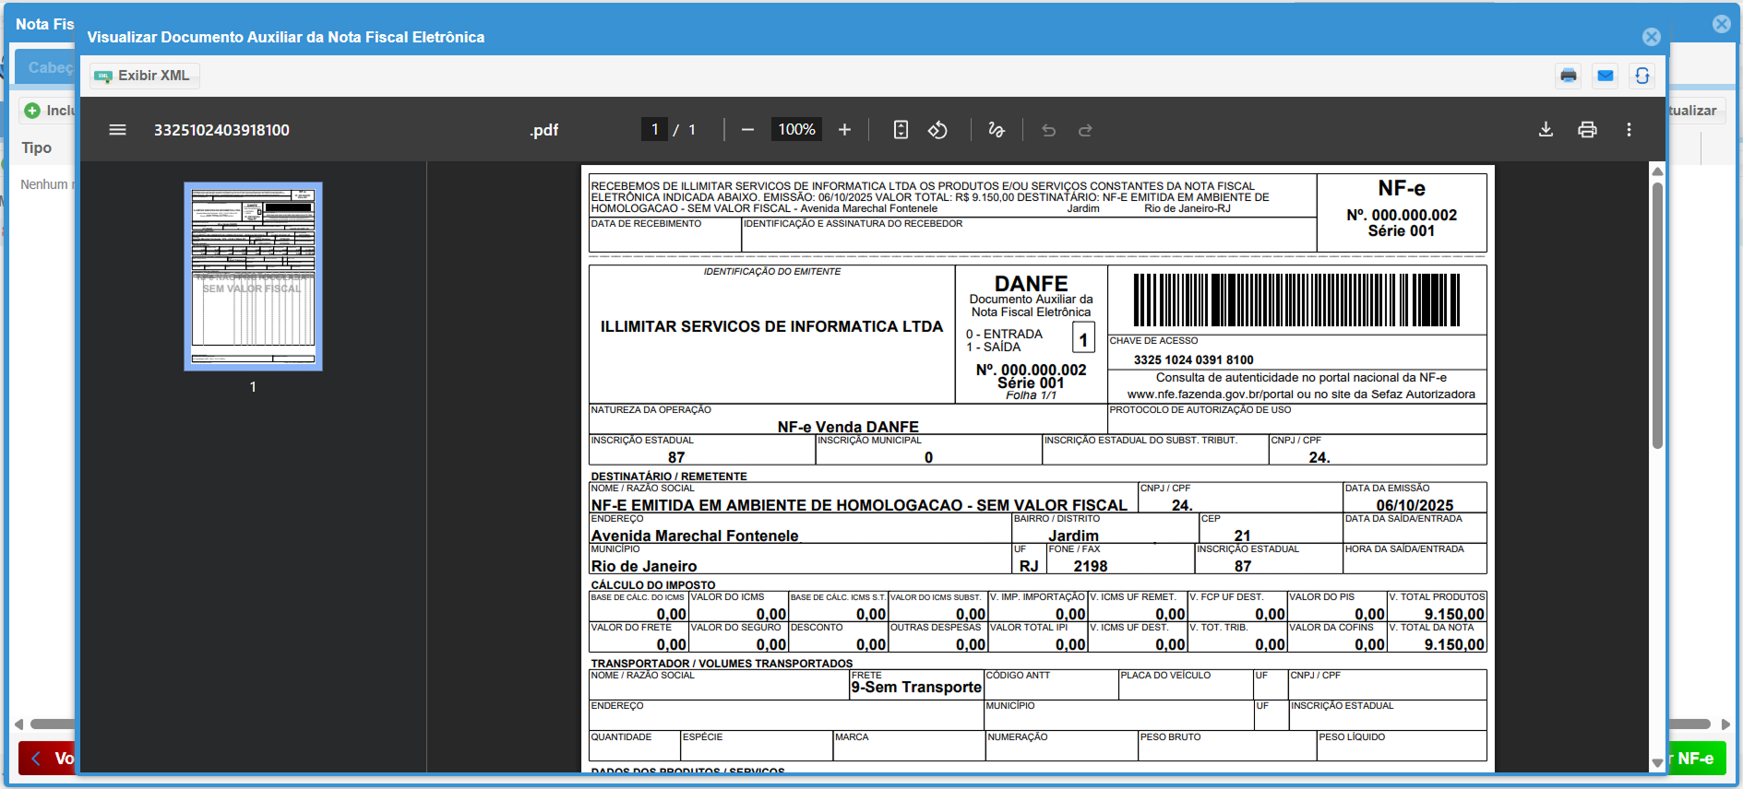Click the PDF vertical scrollbar
The height and width of the screenshot is (789, 1743).
tap(1657, 313)
